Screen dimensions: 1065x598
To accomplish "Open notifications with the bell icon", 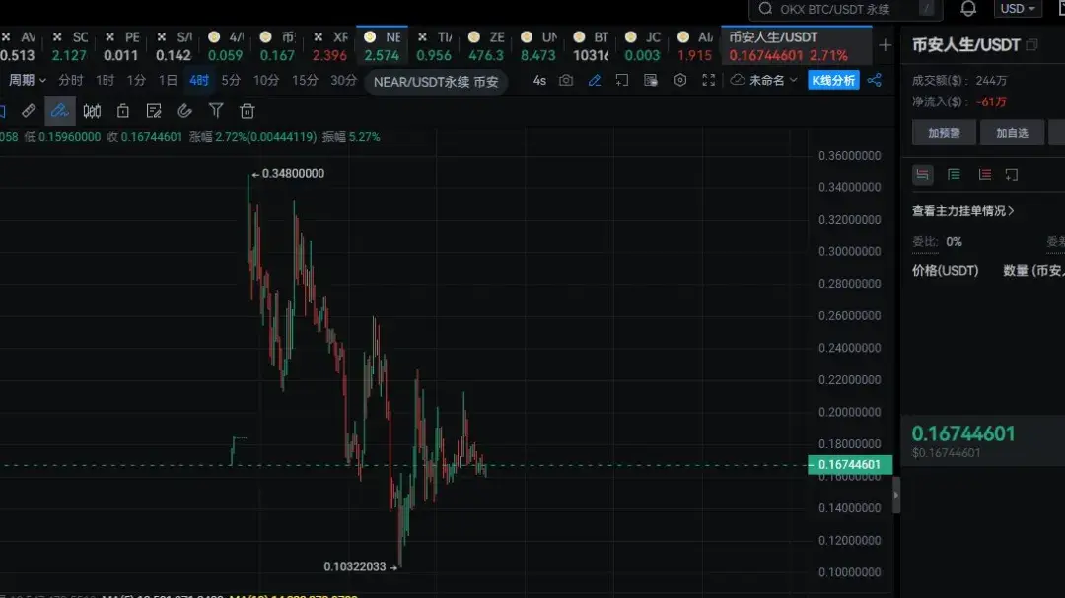I will point(968,9).
